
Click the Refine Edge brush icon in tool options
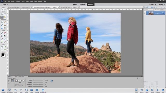52,81
